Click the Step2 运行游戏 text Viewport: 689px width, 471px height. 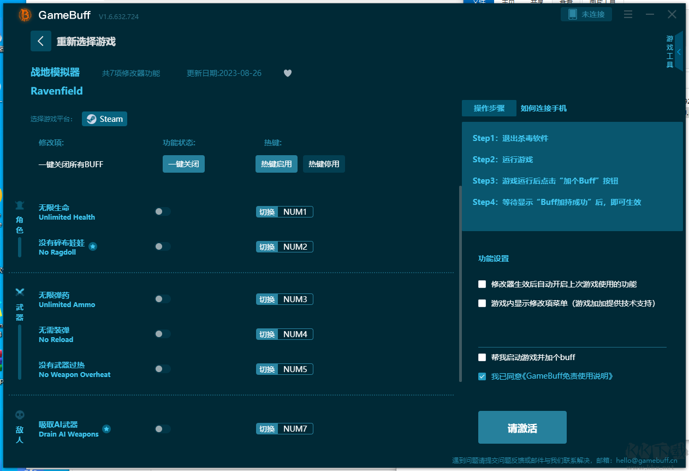pyautogui.click(x=503, y=160)
